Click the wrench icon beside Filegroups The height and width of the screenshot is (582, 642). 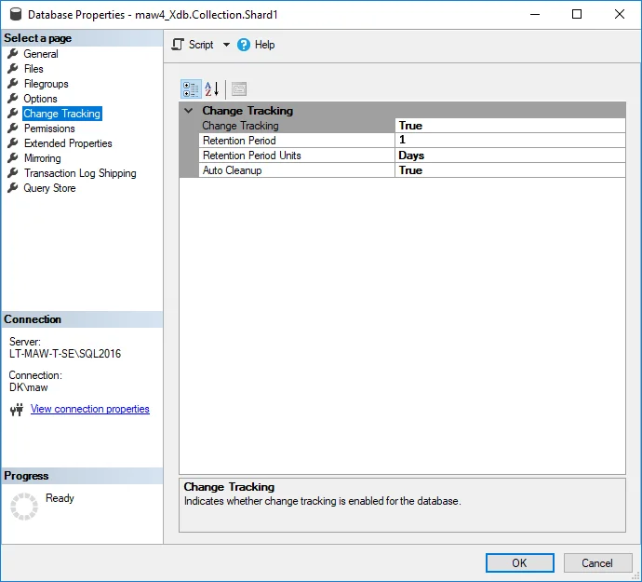(x=13, y=83)
